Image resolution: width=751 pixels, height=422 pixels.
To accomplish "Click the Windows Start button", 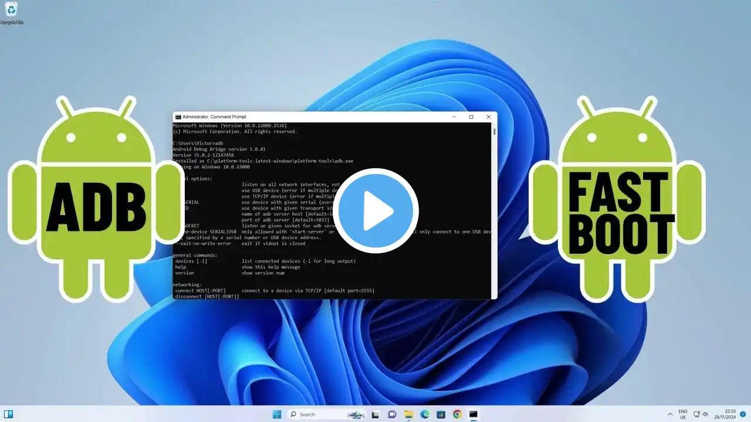I will tap(277, 414).
